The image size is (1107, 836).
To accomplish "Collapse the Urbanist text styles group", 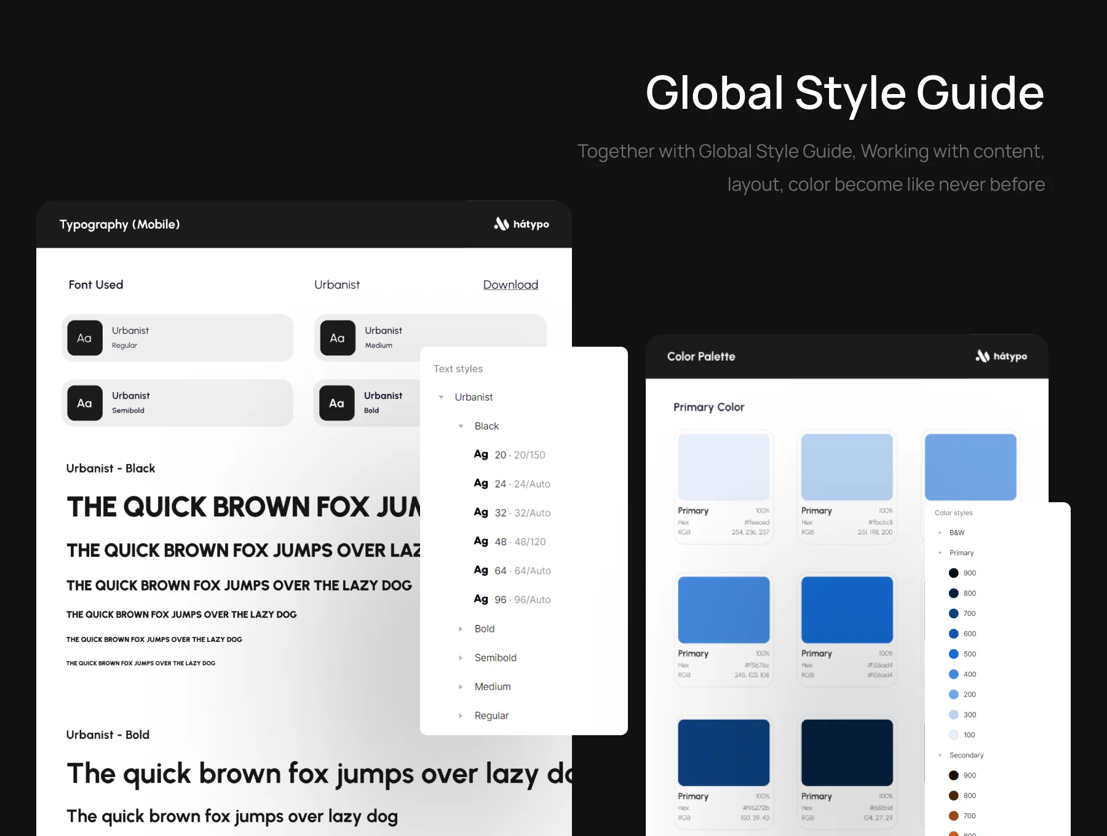I will [x=441, y=397].
